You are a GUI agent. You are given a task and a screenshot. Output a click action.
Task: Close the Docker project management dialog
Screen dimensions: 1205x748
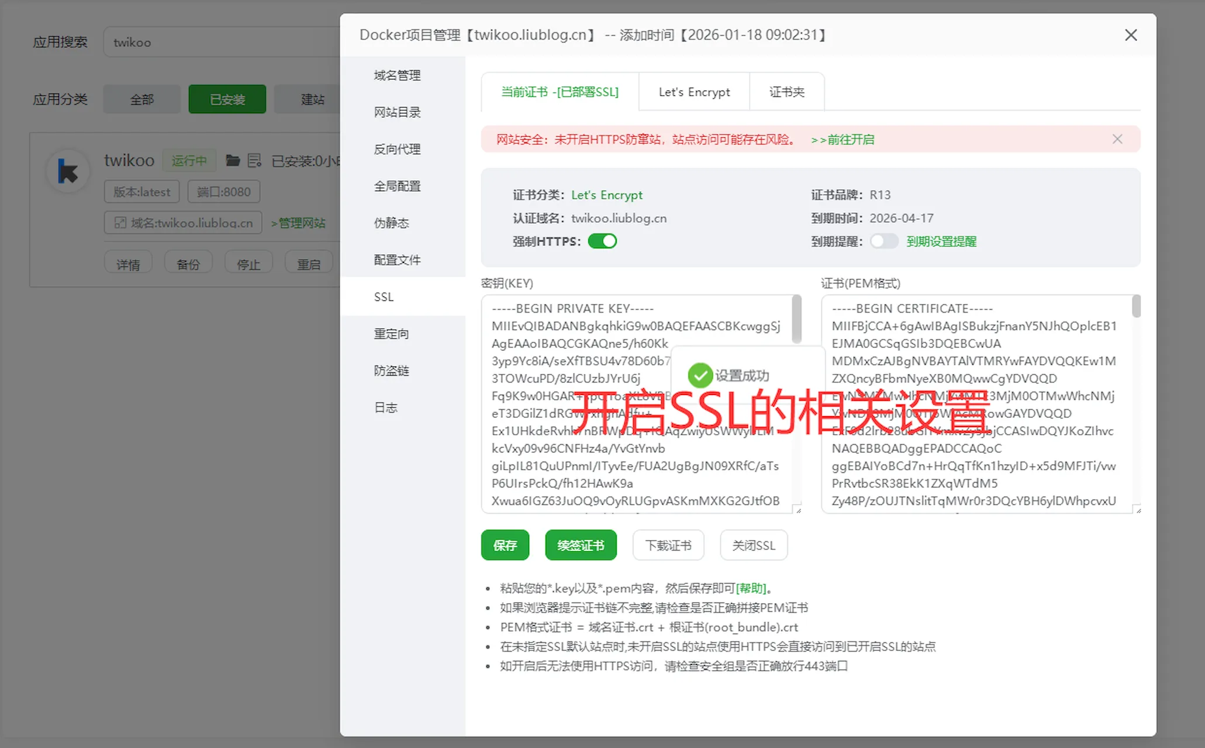pyautogui.click(x=1131, y=35)
